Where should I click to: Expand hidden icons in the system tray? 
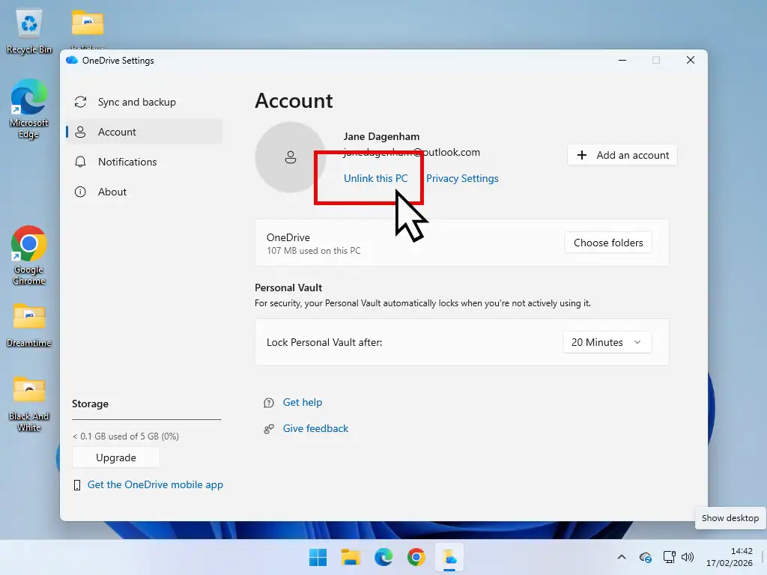click(x=622, y=557)
